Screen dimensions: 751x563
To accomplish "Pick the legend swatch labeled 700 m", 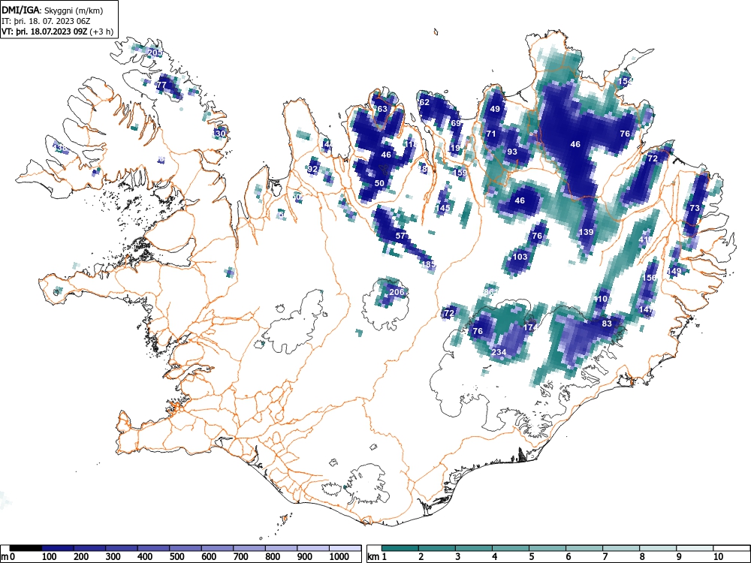I will [x=249, y=548].
